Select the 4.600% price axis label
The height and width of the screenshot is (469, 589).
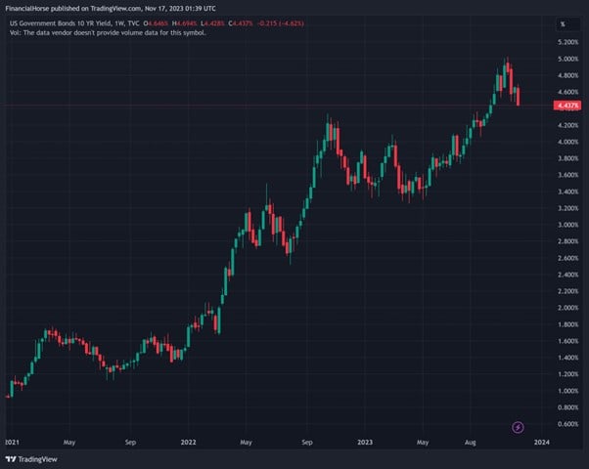(567, 92)
